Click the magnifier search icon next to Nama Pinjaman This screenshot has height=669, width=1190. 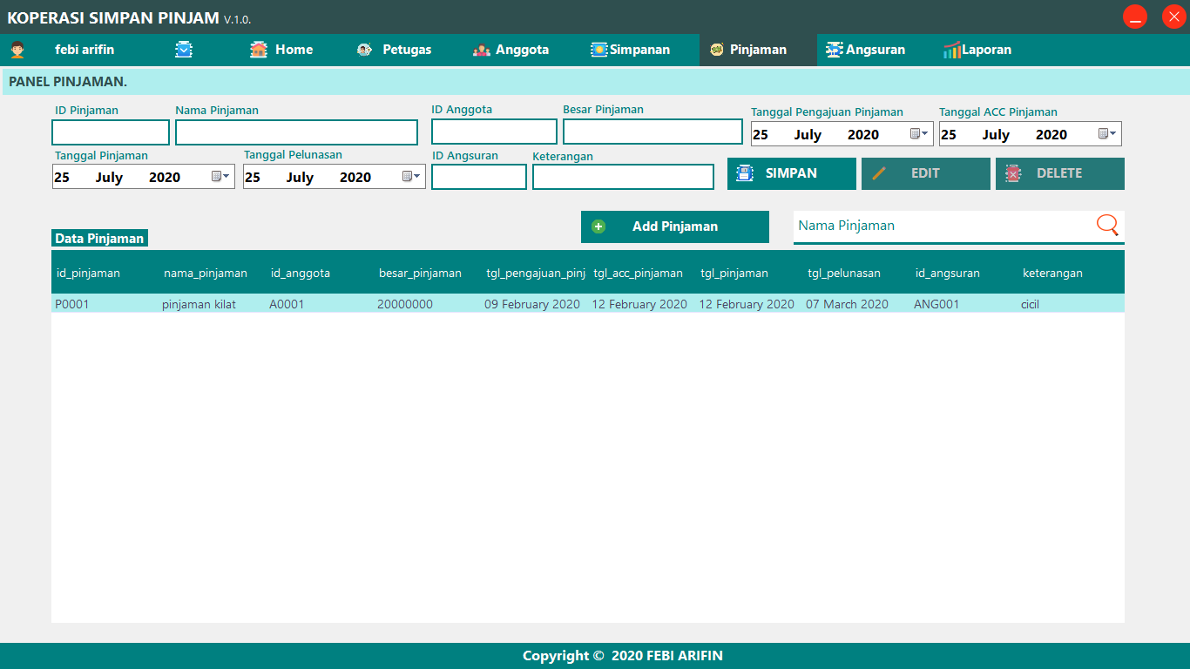tap(1107, 225)
